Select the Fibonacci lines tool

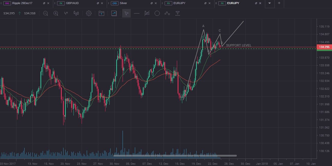coord(147,13)
